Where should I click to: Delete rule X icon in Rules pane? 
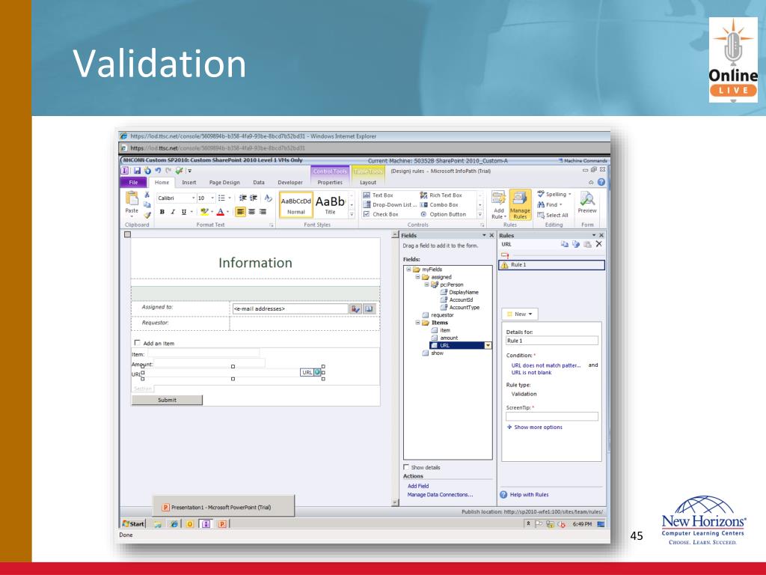[599, 244]
